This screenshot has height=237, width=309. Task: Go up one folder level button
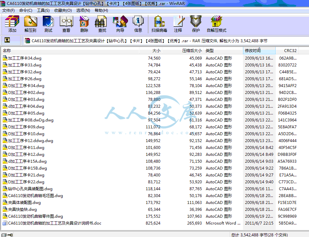click(x=7, y=41)
